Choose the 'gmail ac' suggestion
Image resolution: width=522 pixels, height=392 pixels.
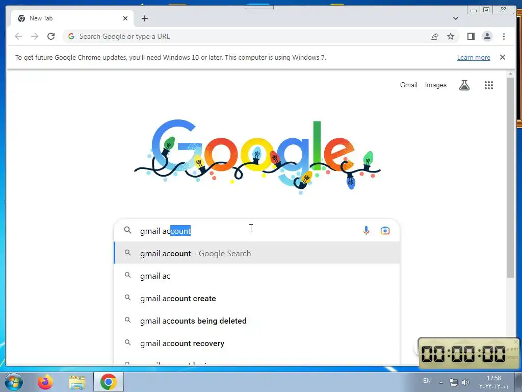[x=257, y=276]
